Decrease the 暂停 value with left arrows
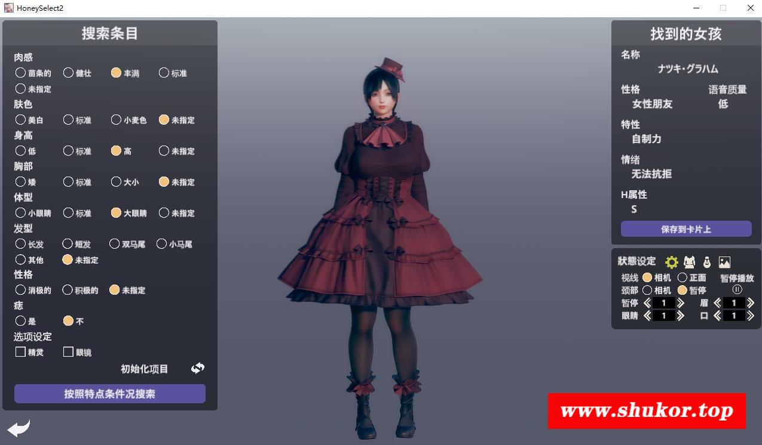 point(647,303)
